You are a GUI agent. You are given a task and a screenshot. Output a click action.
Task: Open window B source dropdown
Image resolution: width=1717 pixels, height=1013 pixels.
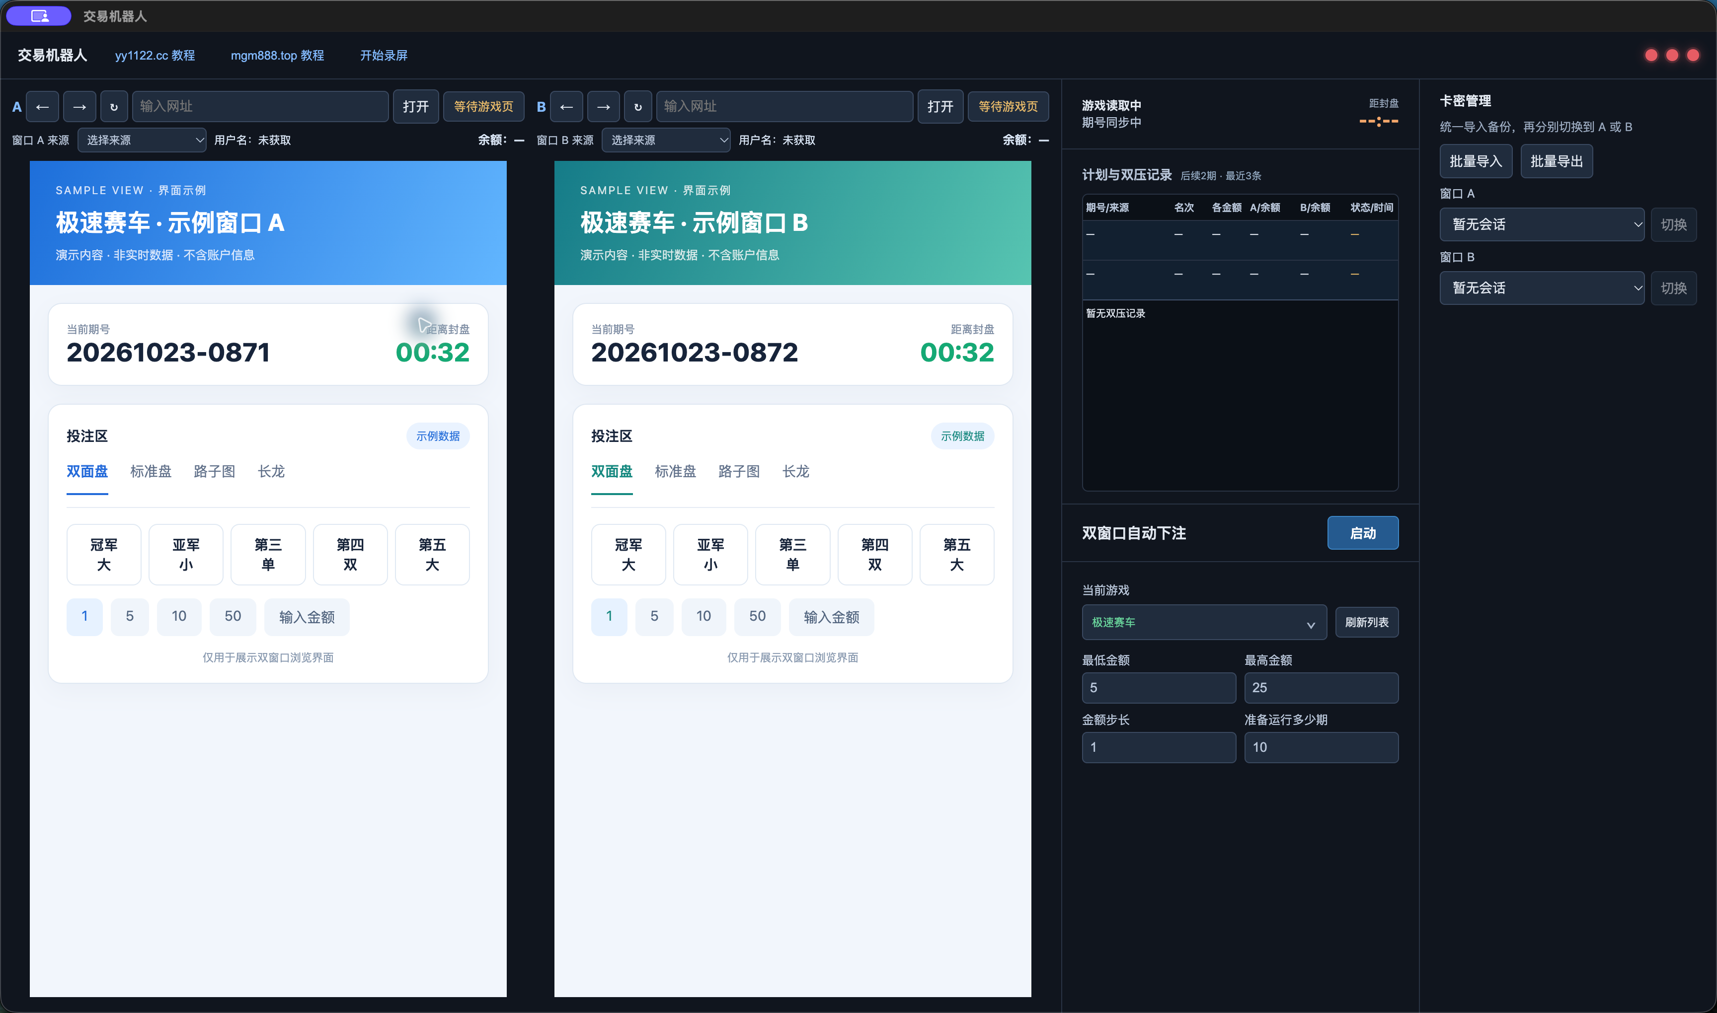click(x=666, y=140)
